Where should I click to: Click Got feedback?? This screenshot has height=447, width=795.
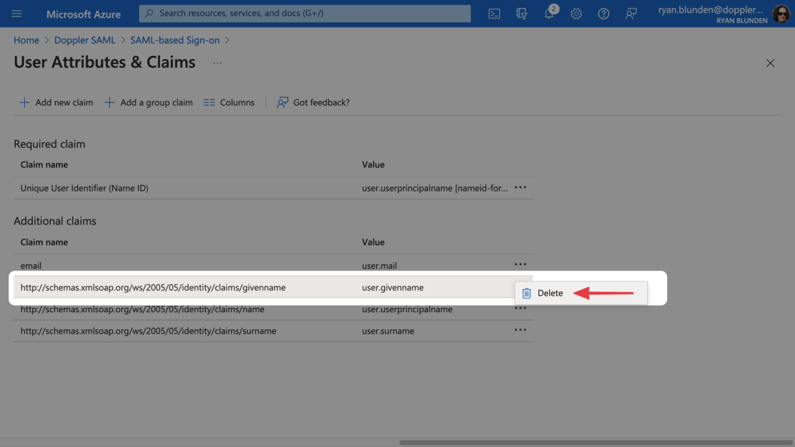[x=314, y=102]
